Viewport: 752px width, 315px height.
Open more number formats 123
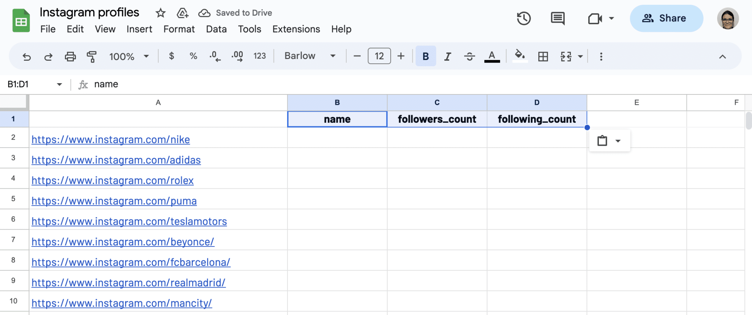[260, 56]
